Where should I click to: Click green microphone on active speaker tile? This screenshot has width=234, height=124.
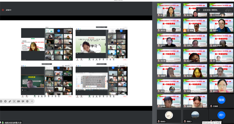[211, 30]
